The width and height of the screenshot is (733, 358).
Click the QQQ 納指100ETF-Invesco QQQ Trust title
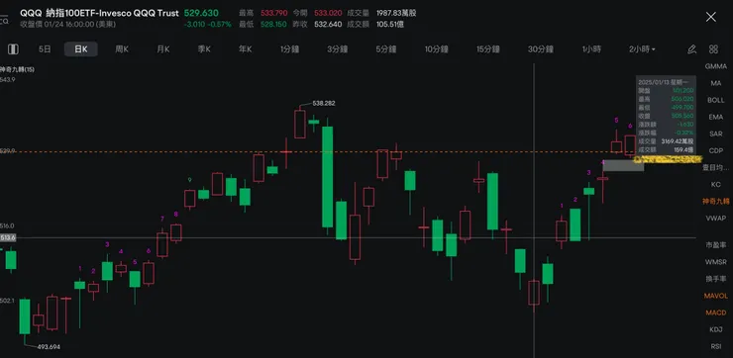pyautogui.click(x=99, y=13)
